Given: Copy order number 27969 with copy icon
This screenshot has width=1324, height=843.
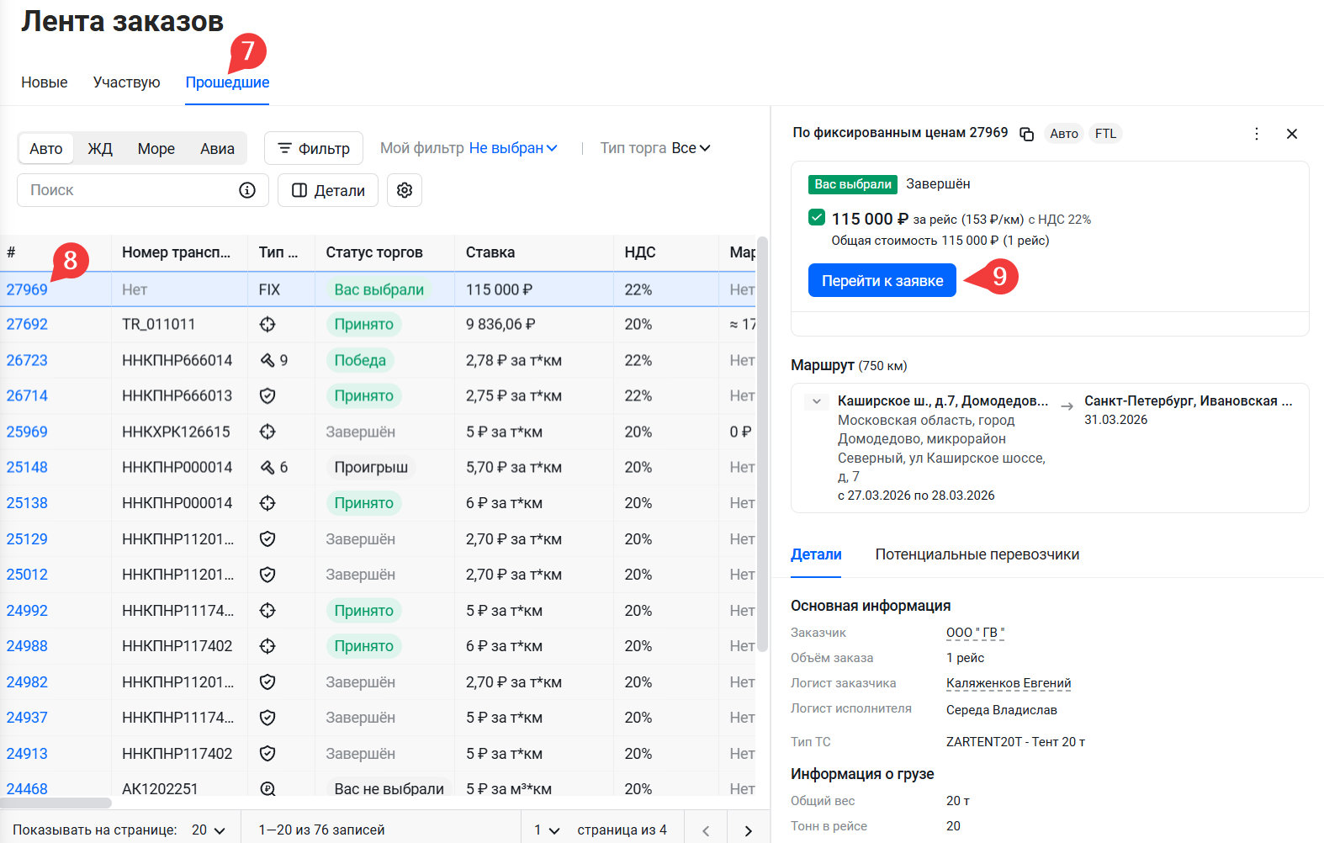Looking at the screenshot, I should point(1026,134).
